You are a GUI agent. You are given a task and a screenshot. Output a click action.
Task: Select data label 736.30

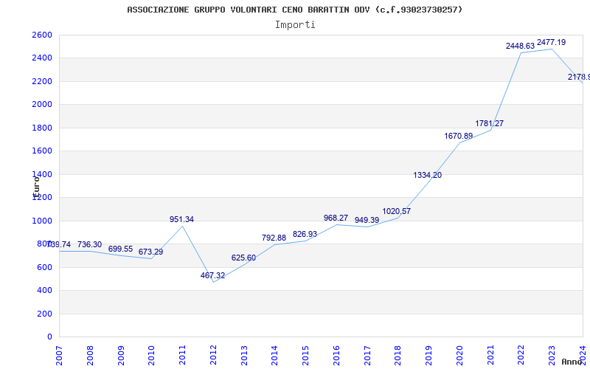coord(89,245)
